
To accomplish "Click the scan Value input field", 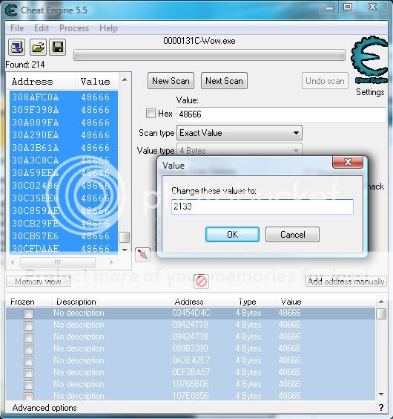I will (x=281, y=114).
